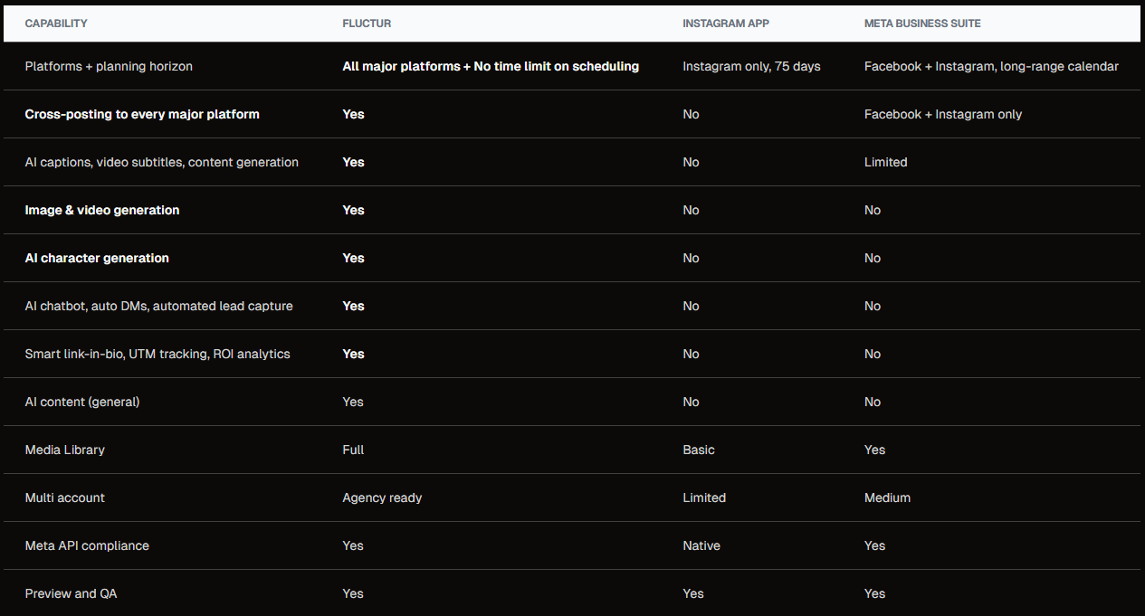The height and width of the screenshot is (616, 1145).
Task: Select Meta Business Suite 'Yes' for Meta API compliance
Action: [875, 545]
